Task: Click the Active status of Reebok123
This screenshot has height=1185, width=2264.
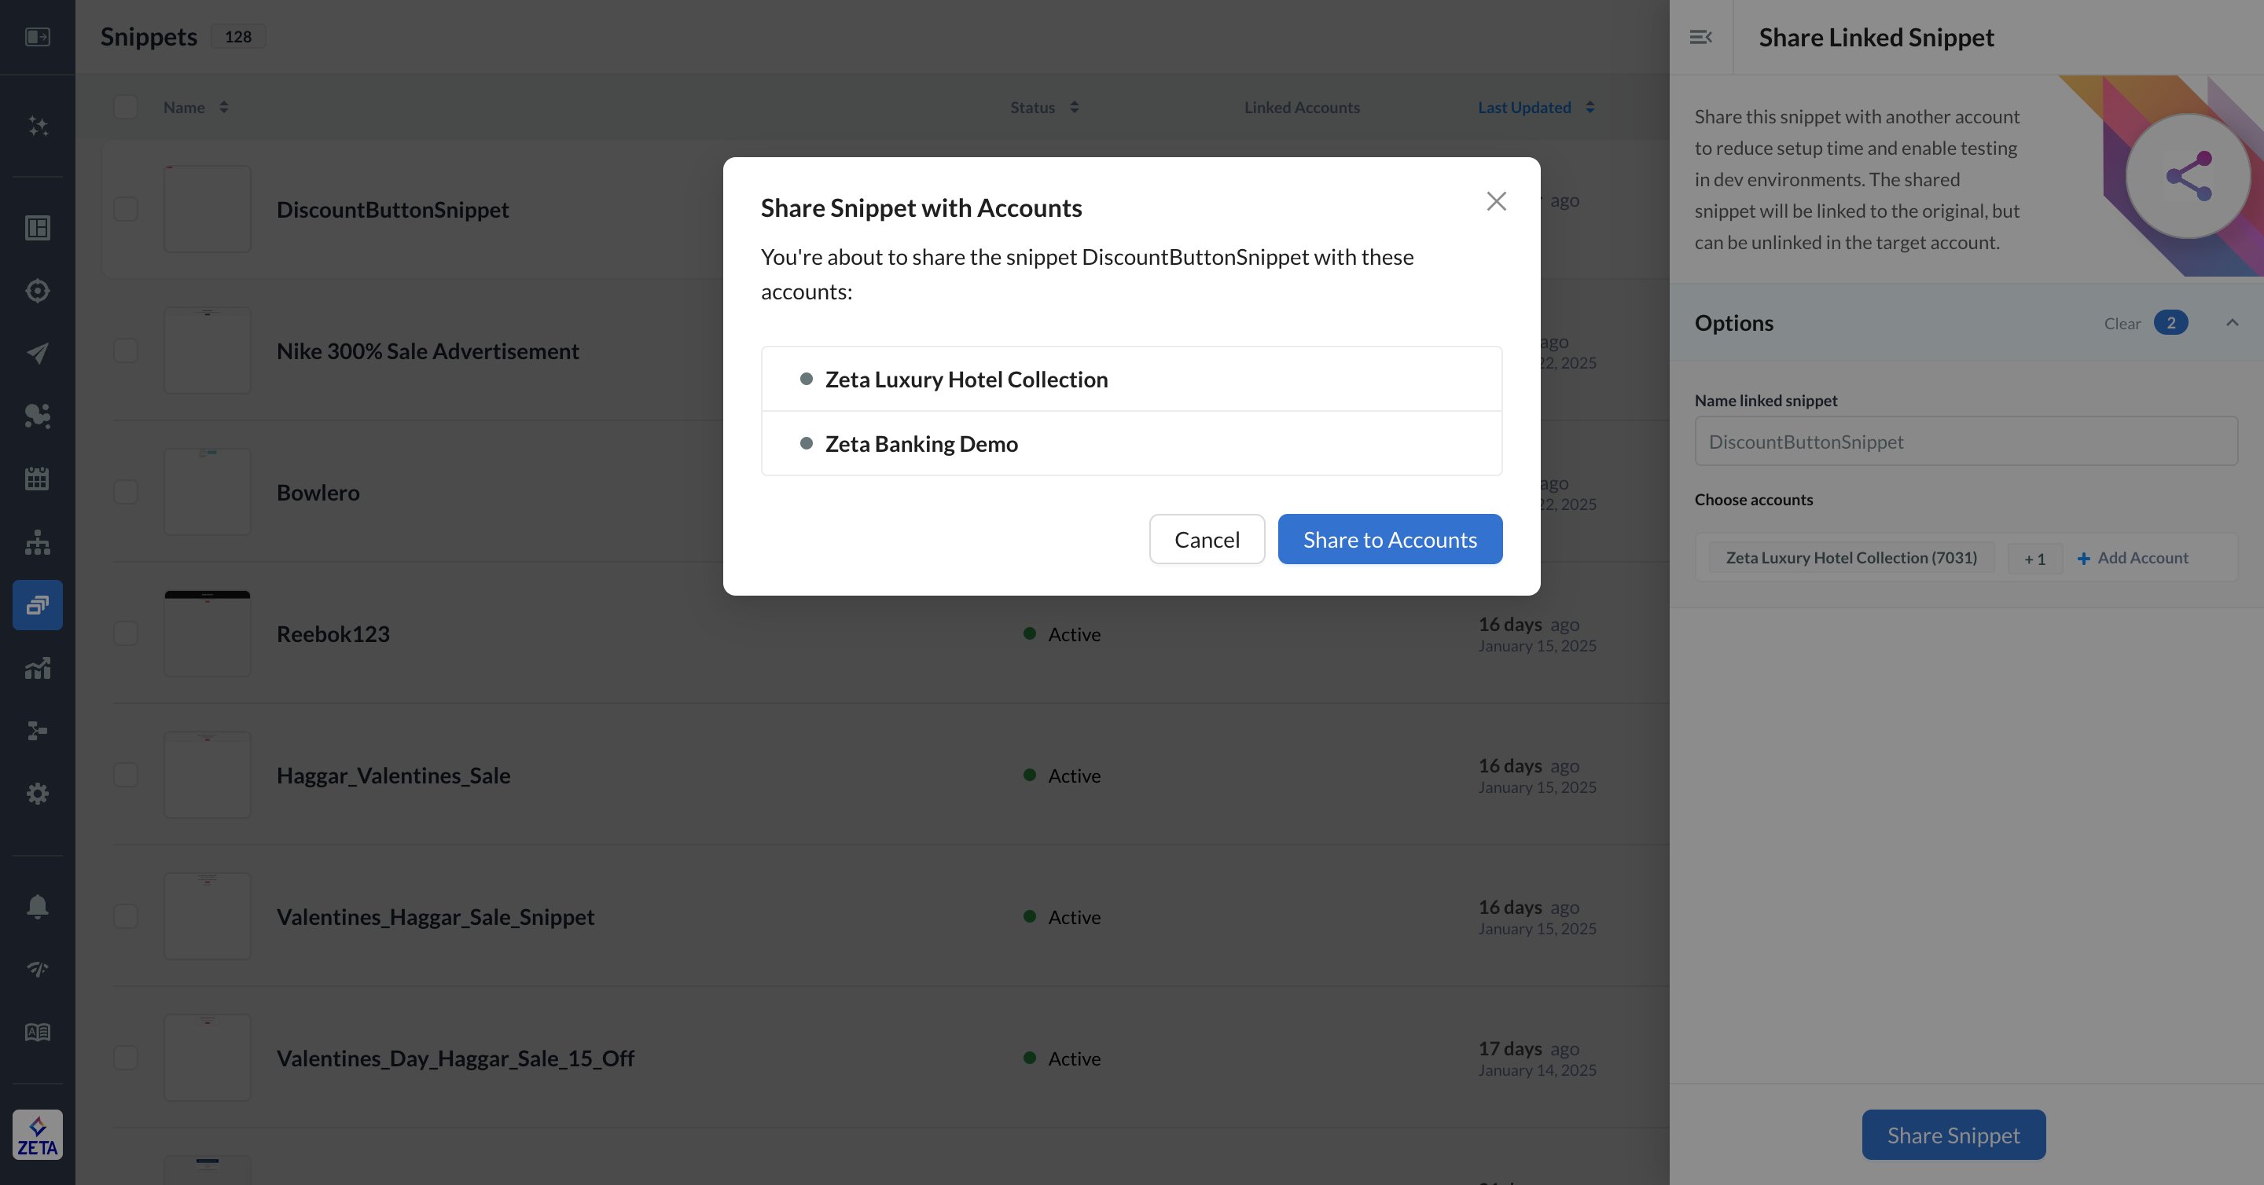Action: 1062,634
